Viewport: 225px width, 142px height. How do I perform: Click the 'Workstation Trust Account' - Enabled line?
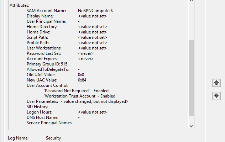[79, 96]
